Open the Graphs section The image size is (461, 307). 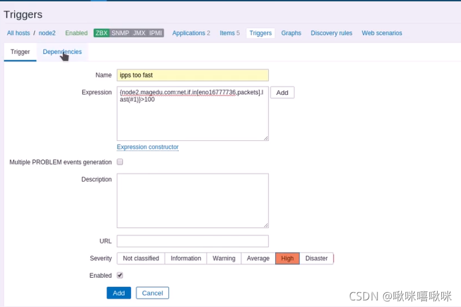291,33
